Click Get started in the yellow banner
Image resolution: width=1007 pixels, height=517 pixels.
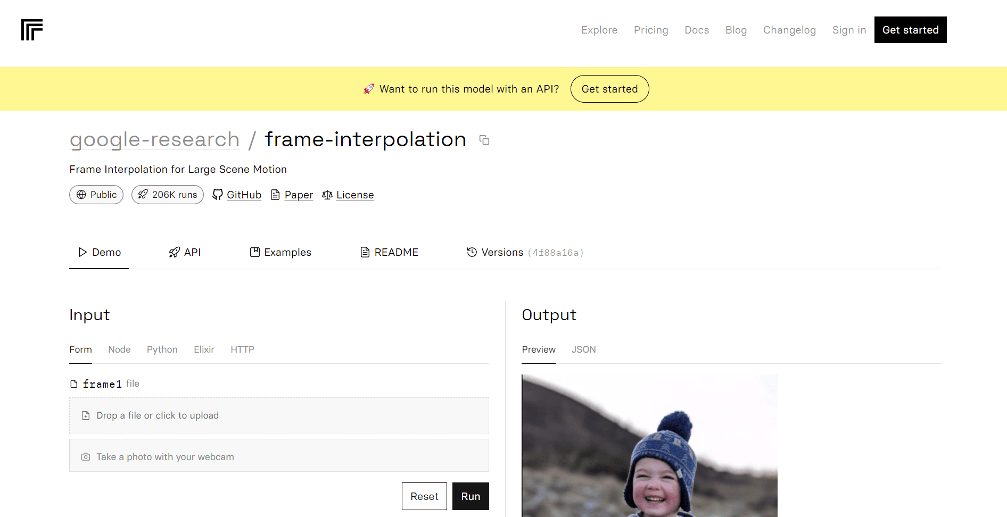click(x=609, y=89)
